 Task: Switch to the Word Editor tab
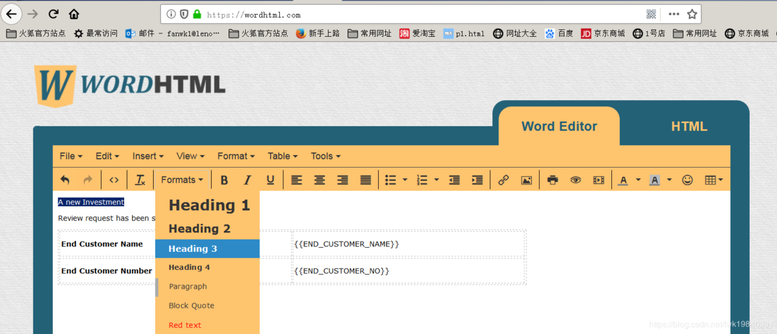pyautogui.click(x=559, y=126)
